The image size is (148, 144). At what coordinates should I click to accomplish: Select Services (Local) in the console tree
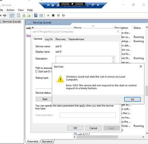(12, 22)
